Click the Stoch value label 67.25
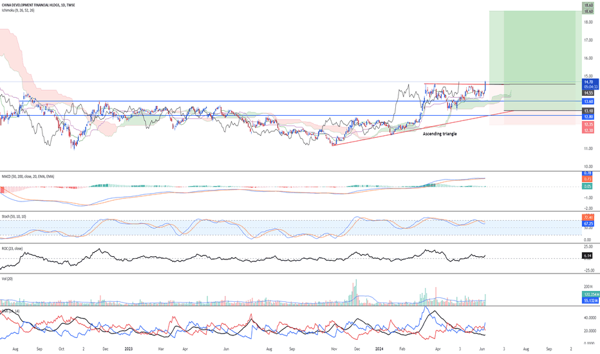Screen dimensions: 600x354 click(x=588, y=223)
